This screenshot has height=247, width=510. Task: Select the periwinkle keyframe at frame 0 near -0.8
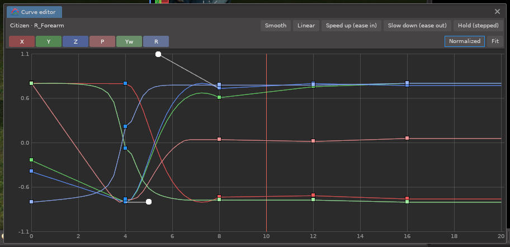[31, 202]
